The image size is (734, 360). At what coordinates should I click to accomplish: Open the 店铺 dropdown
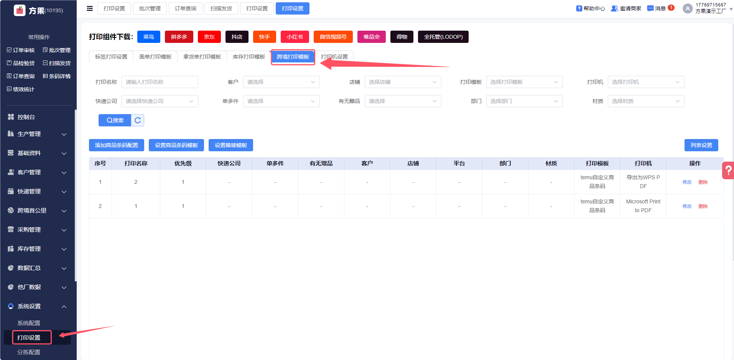point(403,82)
